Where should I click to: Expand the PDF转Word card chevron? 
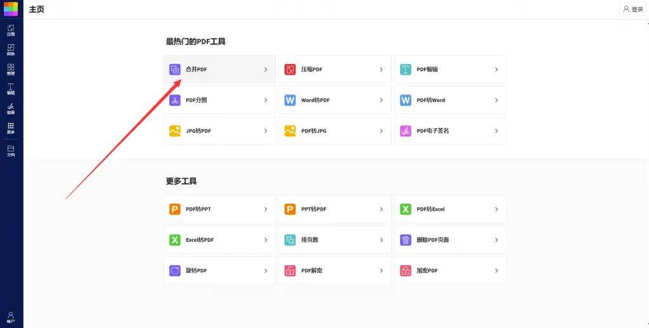(x=496, y=100)
